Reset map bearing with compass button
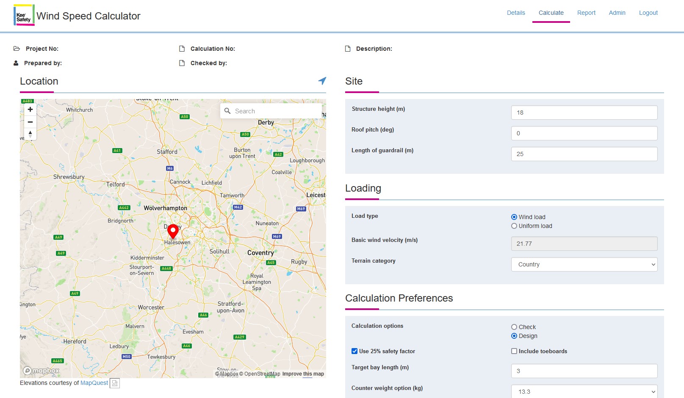Image resolution: width=684 pixels, height=398 pixels. 30,134
